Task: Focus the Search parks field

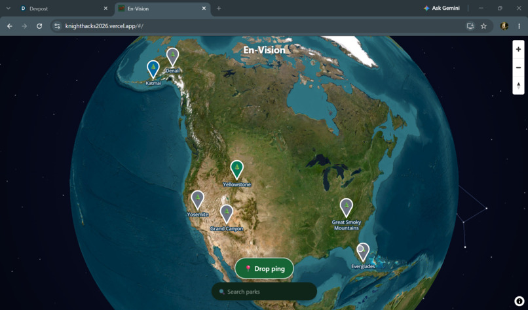Action: coord(265,292)
